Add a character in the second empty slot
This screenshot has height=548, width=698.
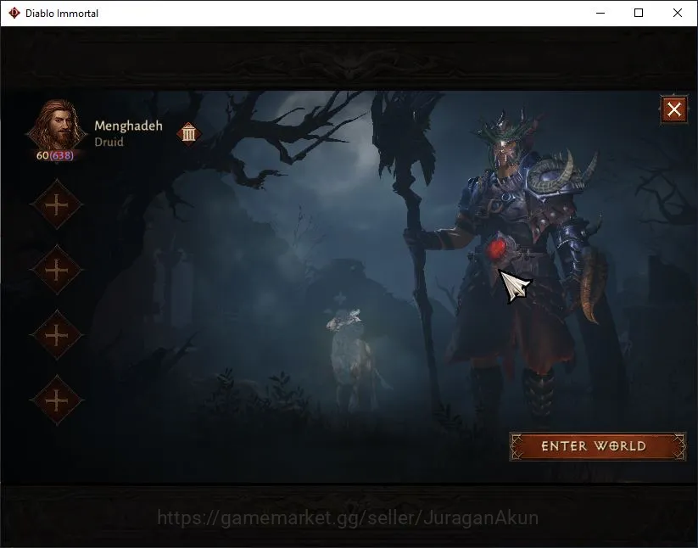click(57, 270)
